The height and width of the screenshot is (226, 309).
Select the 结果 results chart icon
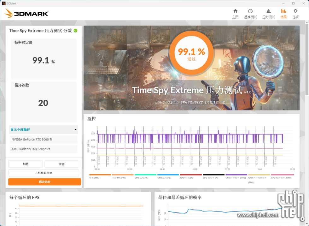point(283,11)
